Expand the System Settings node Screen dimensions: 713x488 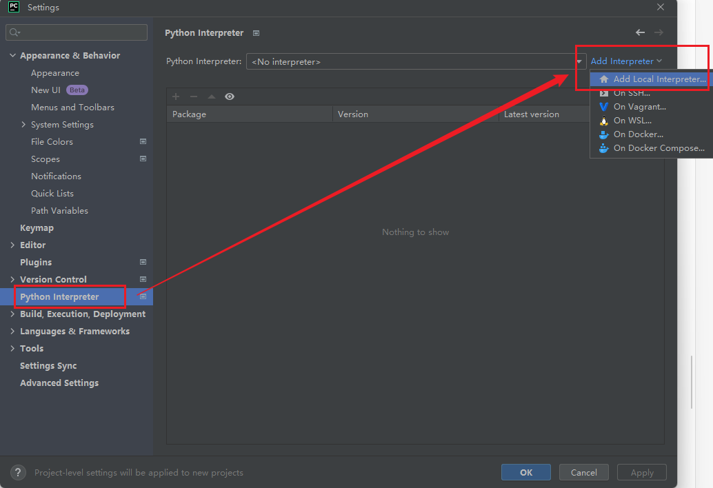tap(23, 125)
